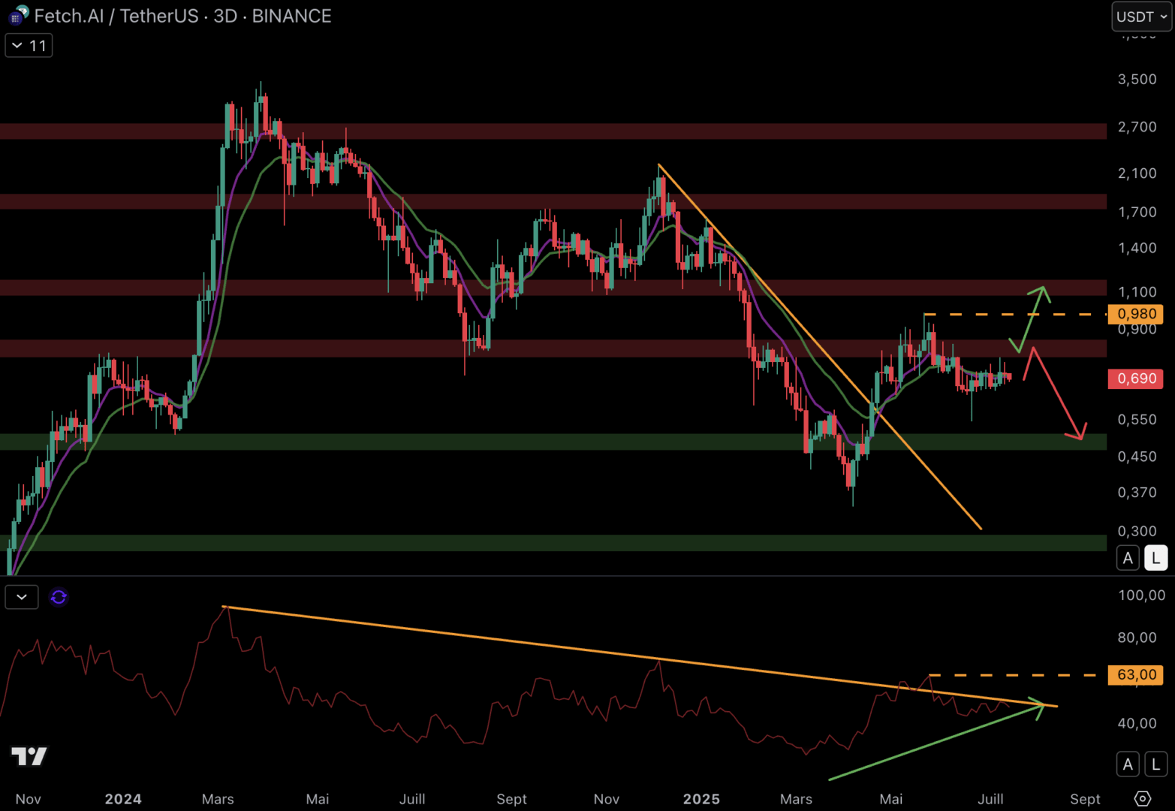Screen dimensions: 1175x811
Task: Click the 3,500 price scale value
Action: [1137, 80]
